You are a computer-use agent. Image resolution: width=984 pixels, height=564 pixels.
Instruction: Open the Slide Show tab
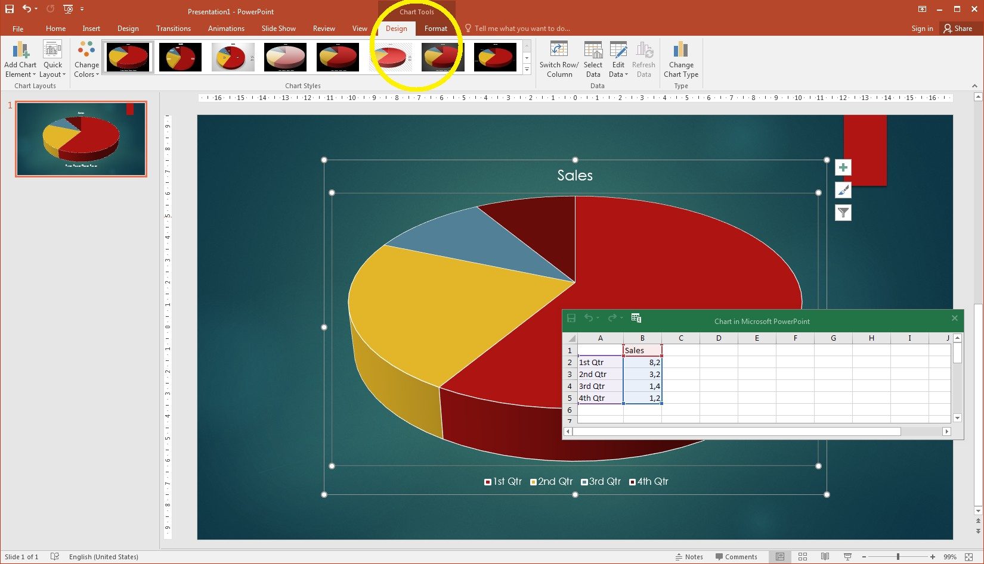(279, 29)
